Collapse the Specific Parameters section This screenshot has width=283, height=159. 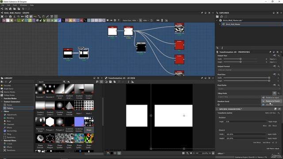point(217,109)
